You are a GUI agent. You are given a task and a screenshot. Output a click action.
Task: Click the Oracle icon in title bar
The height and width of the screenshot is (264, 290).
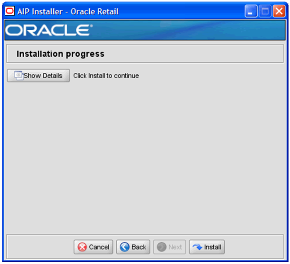coord(10,11)
